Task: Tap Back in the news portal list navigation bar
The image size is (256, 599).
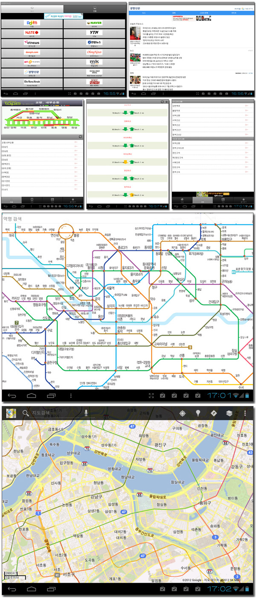Action: pyautogui.click(x=6, y=93)
